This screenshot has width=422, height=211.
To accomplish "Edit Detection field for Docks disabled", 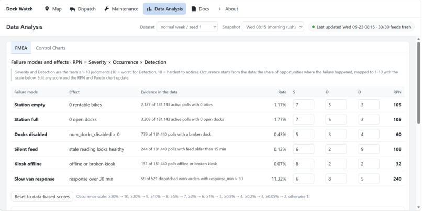I will pos(369,135).
